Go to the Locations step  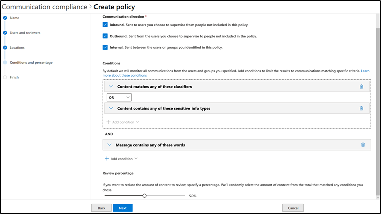click(17, 48)
